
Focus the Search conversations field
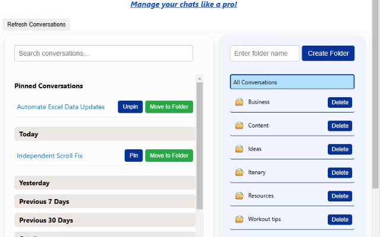(x=103, y=53)
